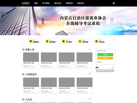This screenshot has width=137, height=103.
Task: Open fourth course thumbnail under 安管人员
Action: (x=85, y=57)
